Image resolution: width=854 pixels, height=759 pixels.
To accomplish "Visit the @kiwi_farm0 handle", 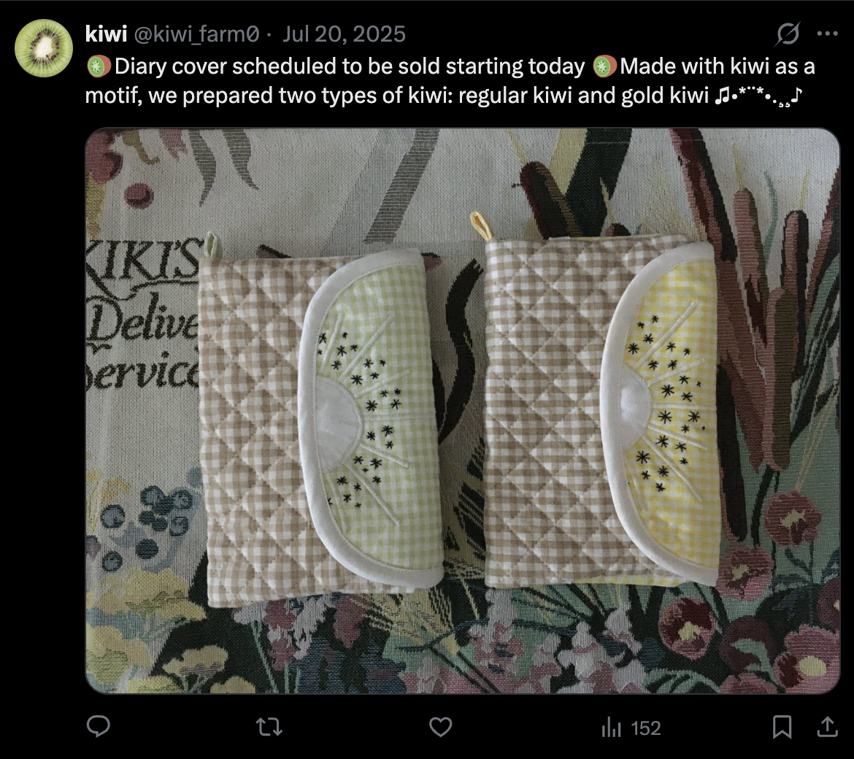I will click(x=196, y=34).
